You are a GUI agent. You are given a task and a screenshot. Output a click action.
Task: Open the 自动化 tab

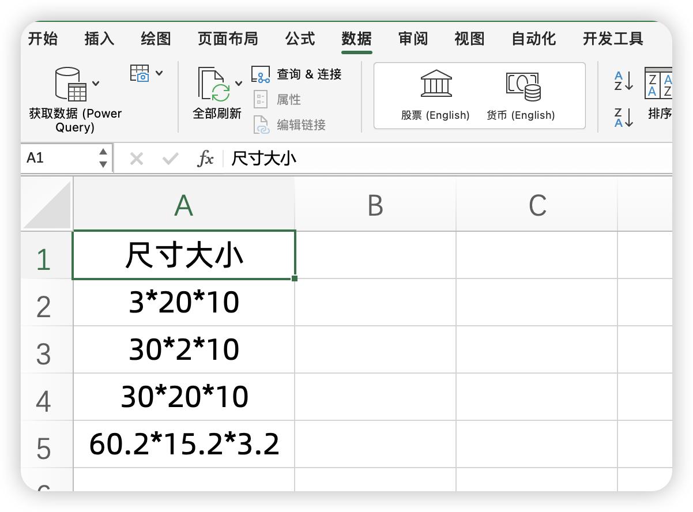tap(533, 39)
